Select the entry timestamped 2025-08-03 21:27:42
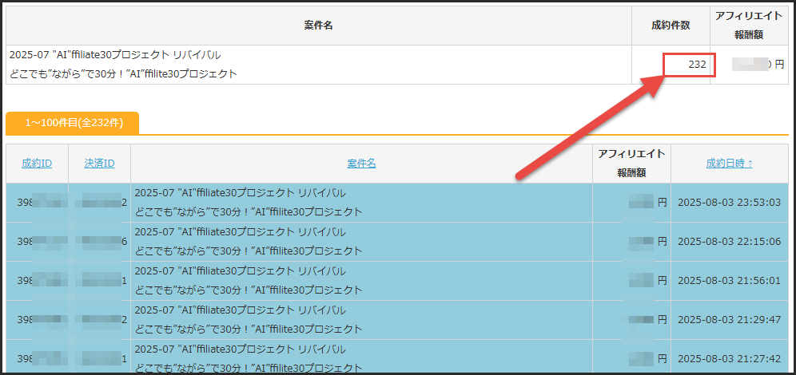 point(729,359)
